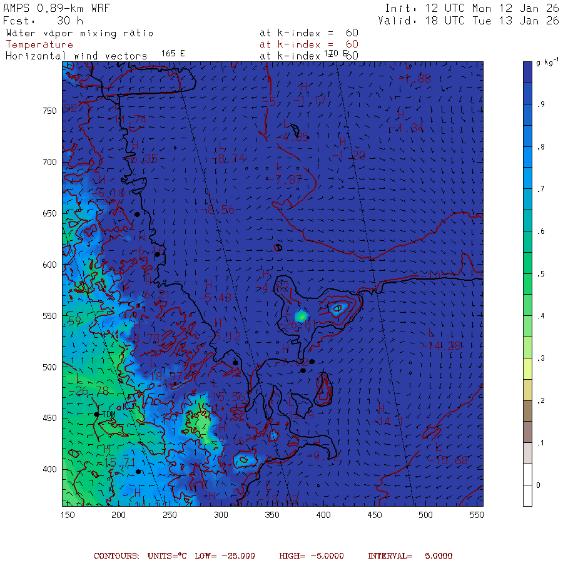Image resolution: width=563 pixels, height=563 pixels.
Task: Click the ".8" colorbar tick label
Action: (541, 147)
